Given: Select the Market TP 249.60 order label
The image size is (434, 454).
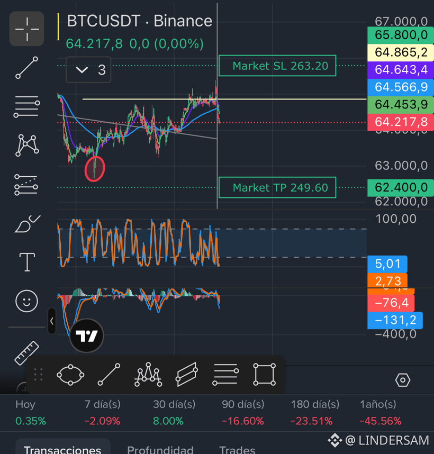Looking at the screenshot, I should coord(277,187).
